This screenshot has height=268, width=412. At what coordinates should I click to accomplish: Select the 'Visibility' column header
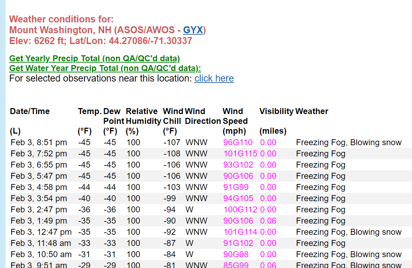tap(276, 111)
